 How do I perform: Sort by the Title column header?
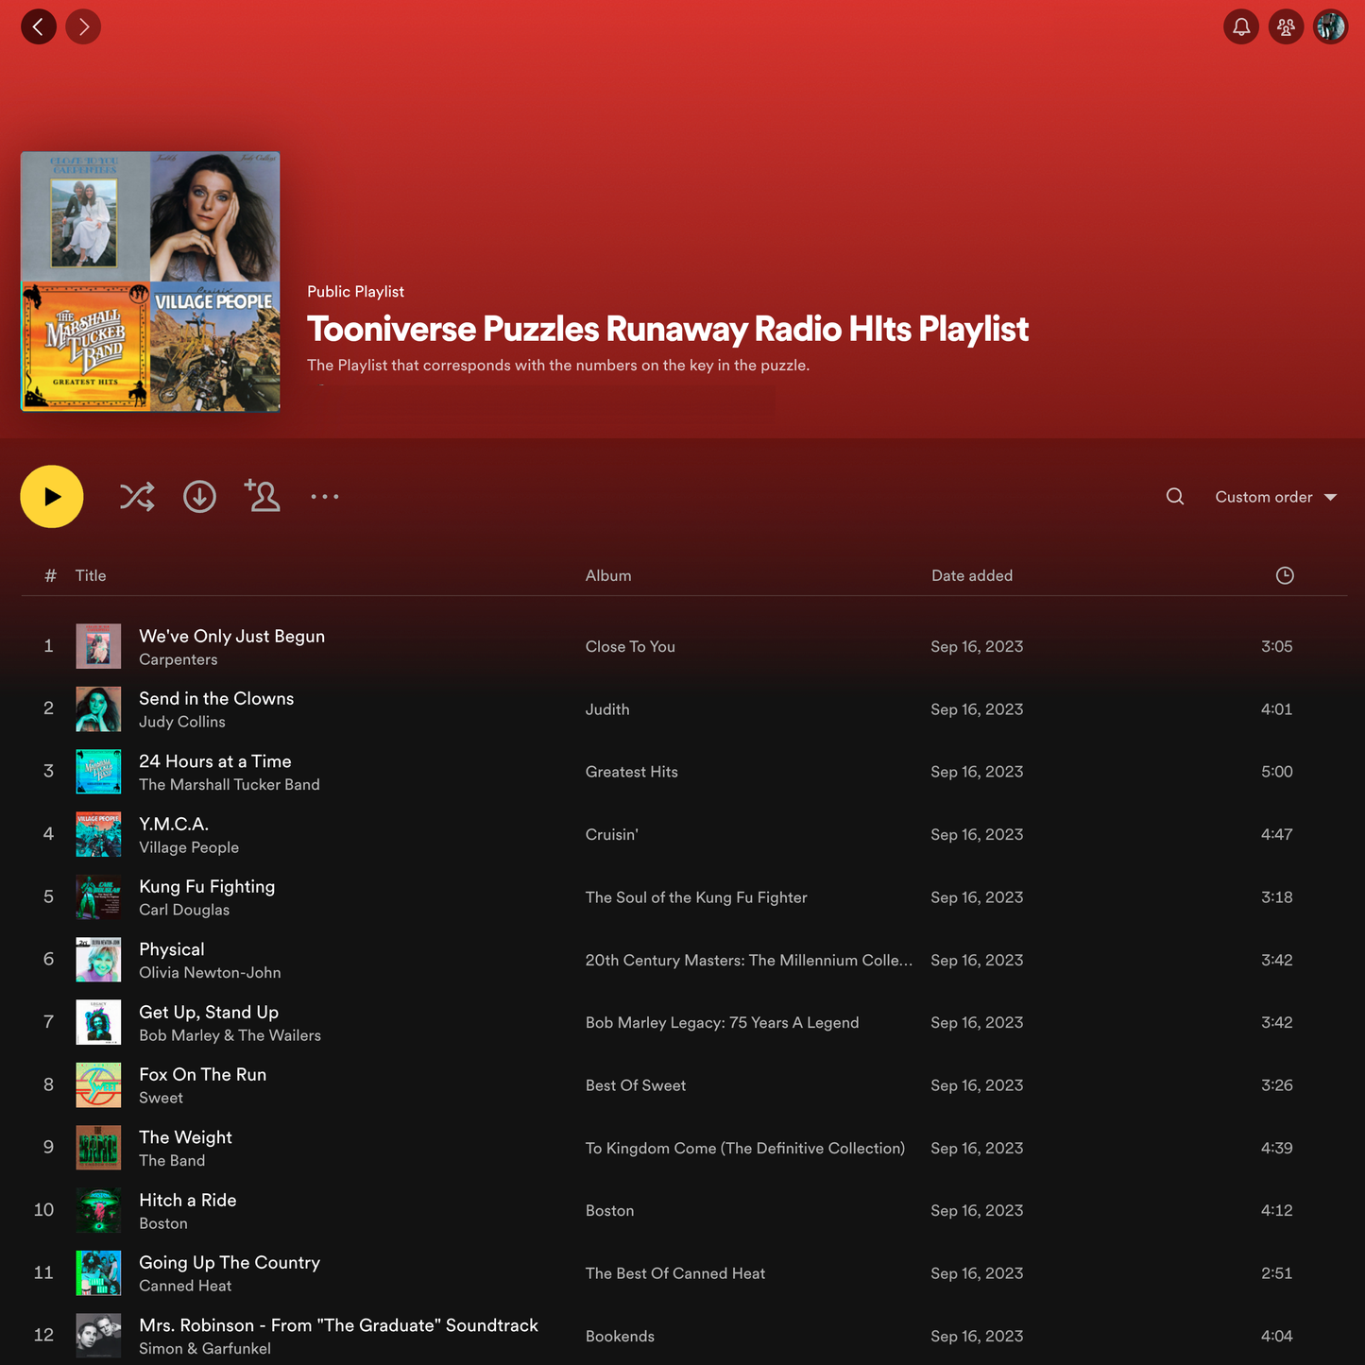pos(91,575)
